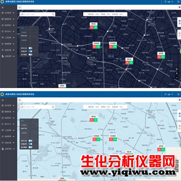Click the red dot indicator above the dark map

[x=180, y=7]
